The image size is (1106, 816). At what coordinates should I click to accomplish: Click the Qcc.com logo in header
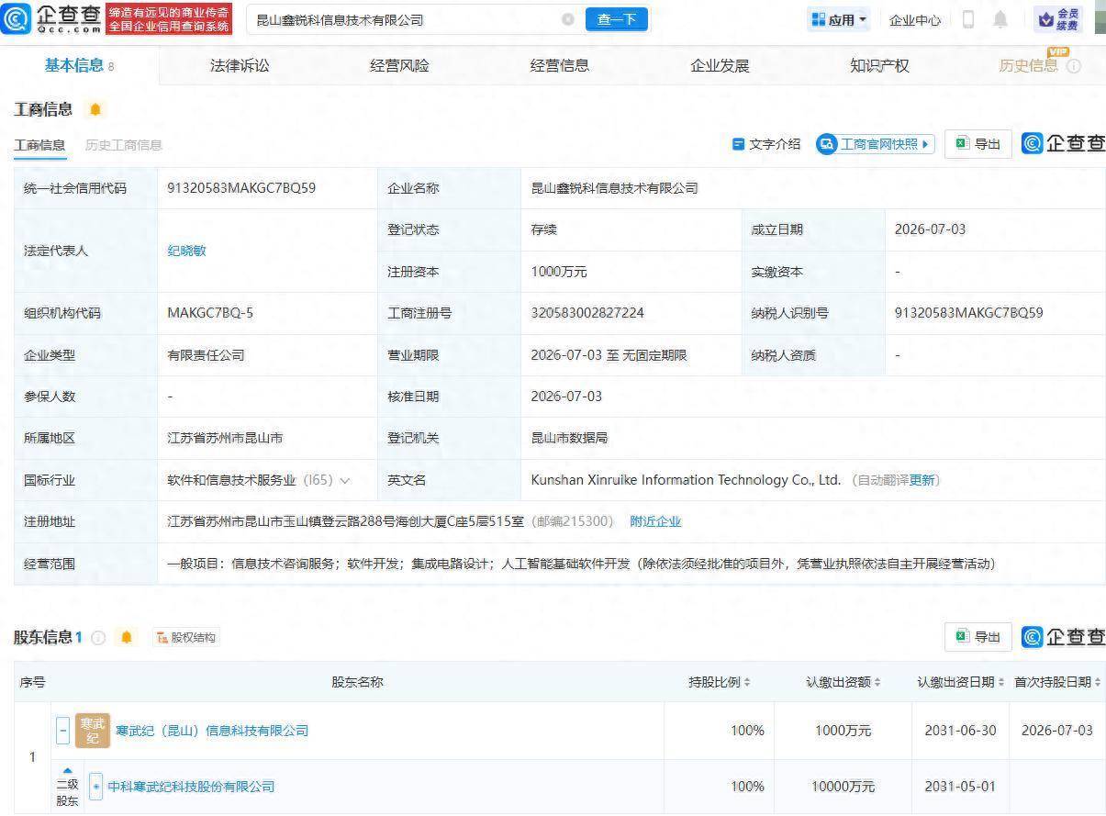click(x=51, y=18)
